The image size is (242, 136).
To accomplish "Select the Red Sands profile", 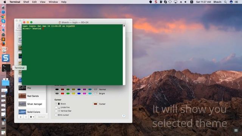I will (32, 96).
